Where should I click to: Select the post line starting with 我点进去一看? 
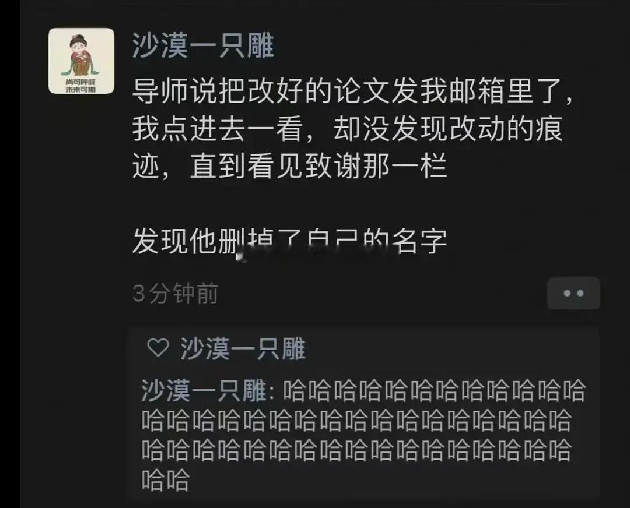coord(347,129)
